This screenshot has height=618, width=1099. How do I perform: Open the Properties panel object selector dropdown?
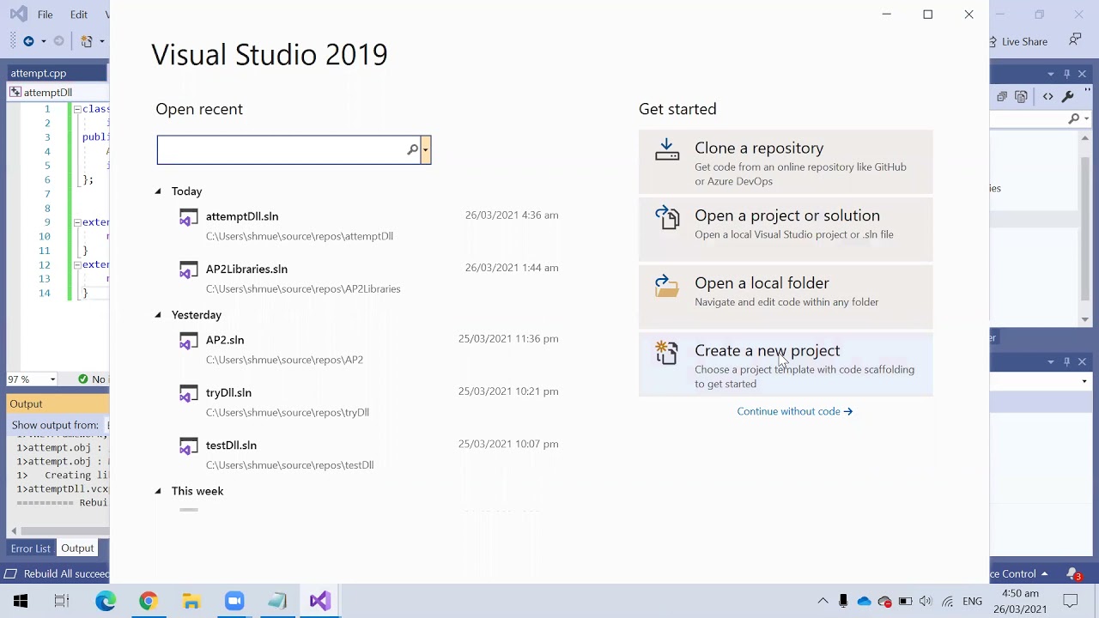[x=1084, y=381]
